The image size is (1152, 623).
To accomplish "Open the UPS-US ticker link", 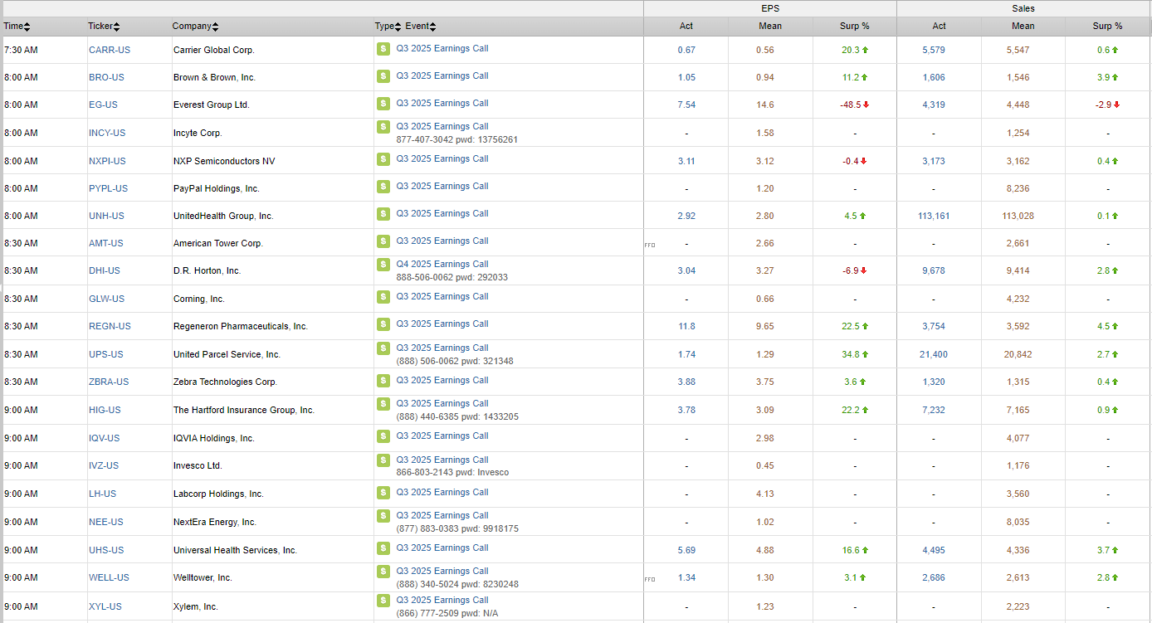I will [x=105, y=354].
